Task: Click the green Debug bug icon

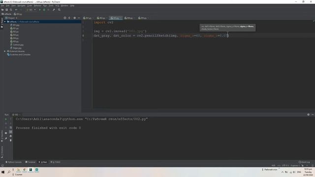Action: click(x=44, y=10)
